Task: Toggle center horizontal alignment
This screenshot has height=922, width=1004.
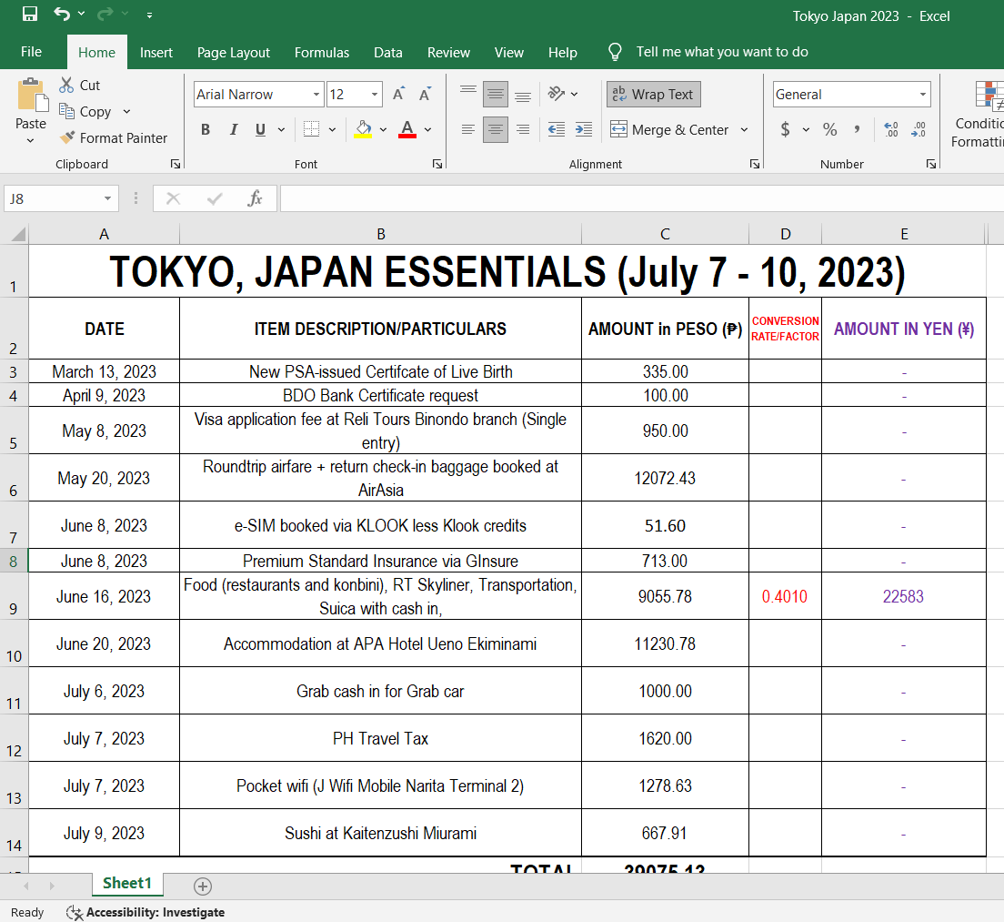Action: coord(495,129)
